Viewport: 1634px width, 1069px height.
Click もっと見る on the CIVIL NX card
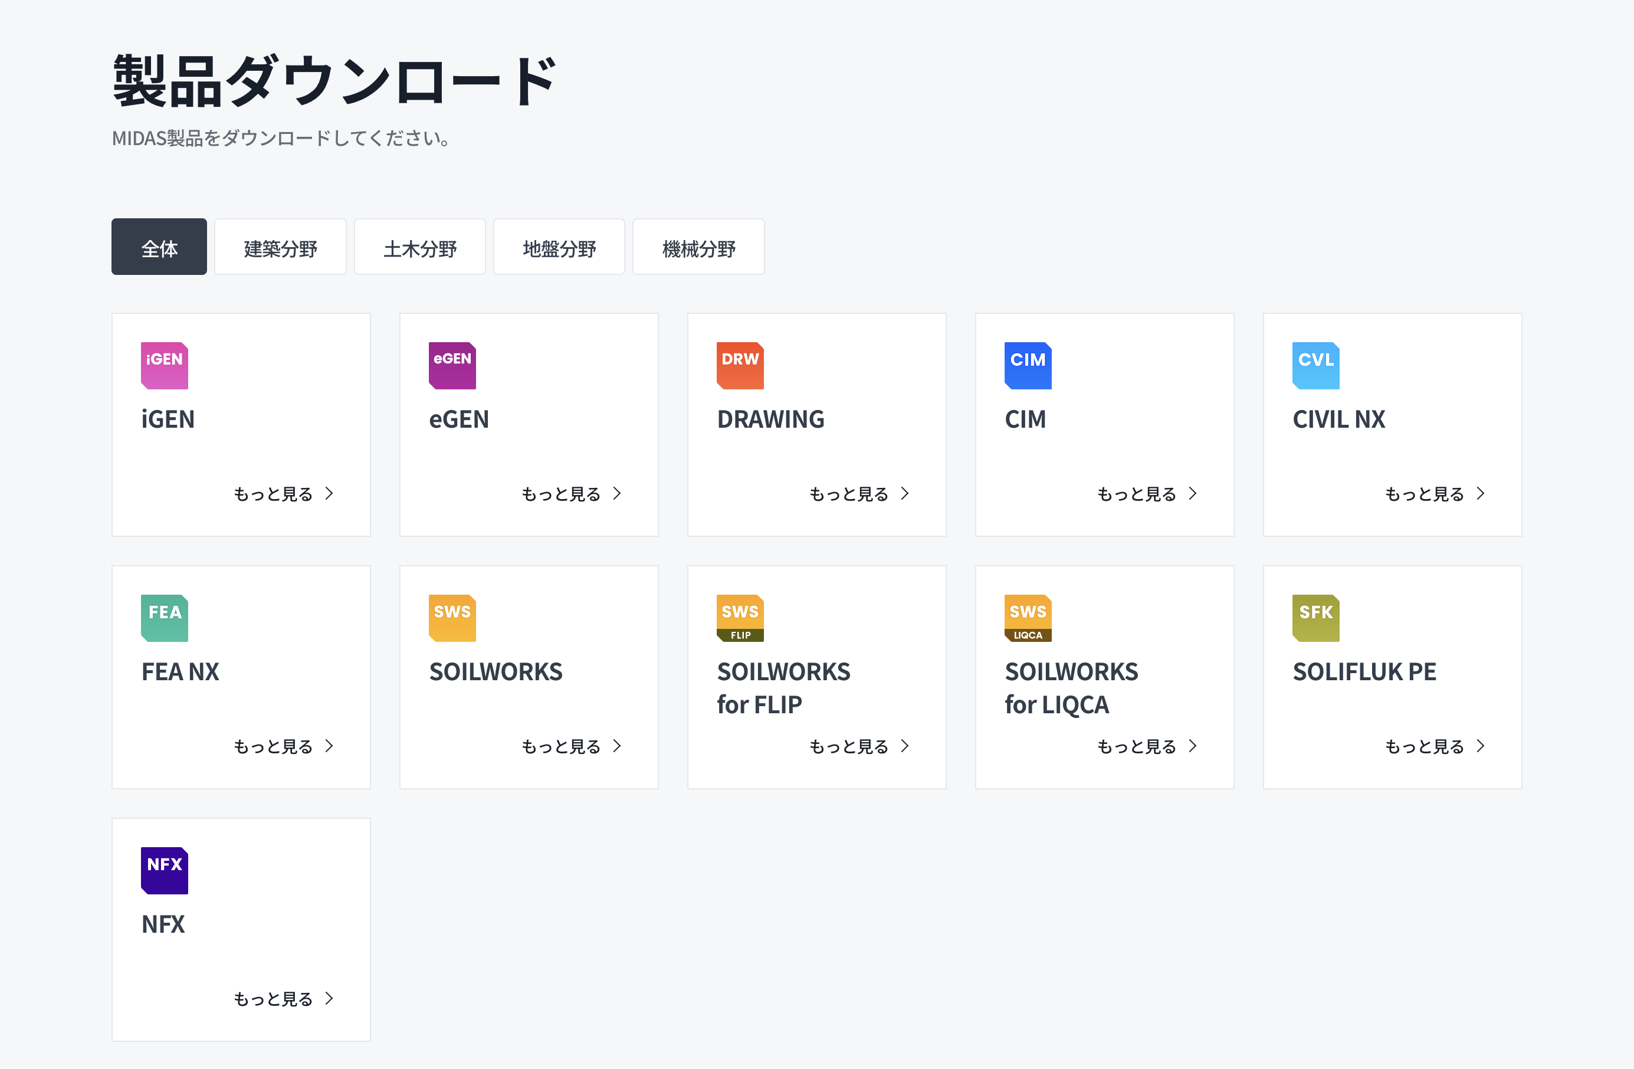[1435, 494]
